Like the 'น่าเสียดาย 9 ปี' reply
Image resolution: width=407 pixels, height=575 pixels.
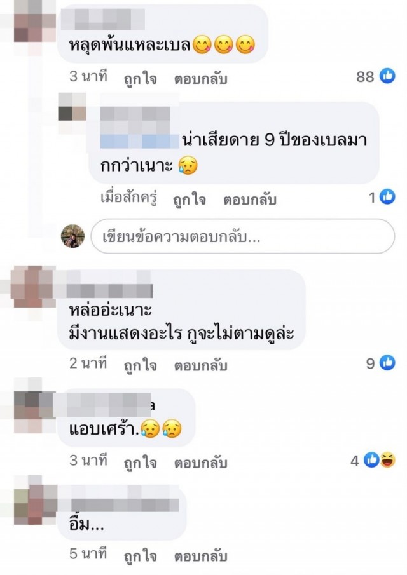[x=190, y=200]
